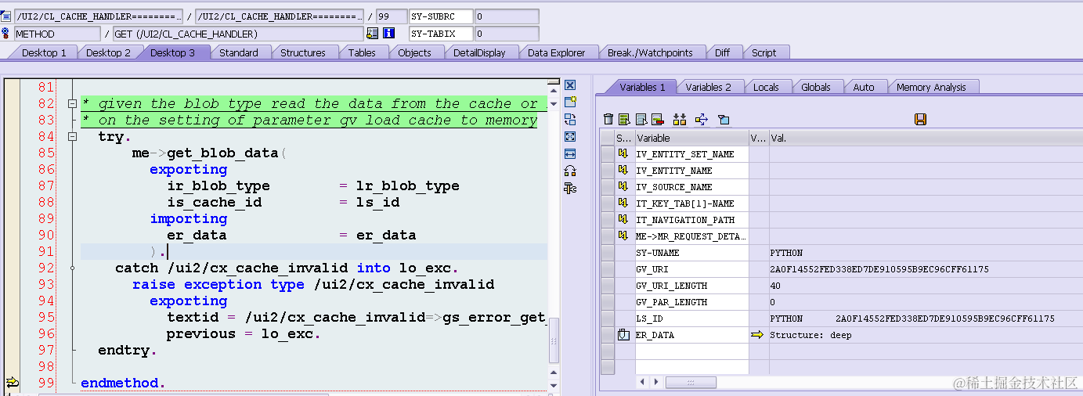Click the current-line arrow at line 99

(x=12, y=383)
